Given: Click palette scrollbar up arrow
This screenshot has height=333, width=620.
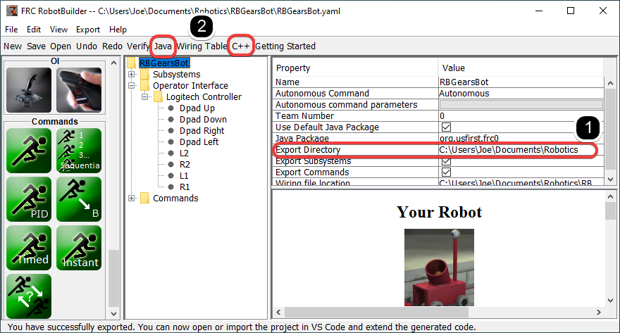Looking at the screenshot, I should [114, 63].
